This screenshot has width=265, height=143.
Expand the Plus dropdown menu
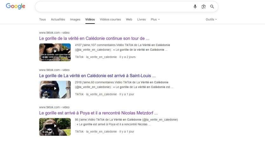[x=155, y=19]
